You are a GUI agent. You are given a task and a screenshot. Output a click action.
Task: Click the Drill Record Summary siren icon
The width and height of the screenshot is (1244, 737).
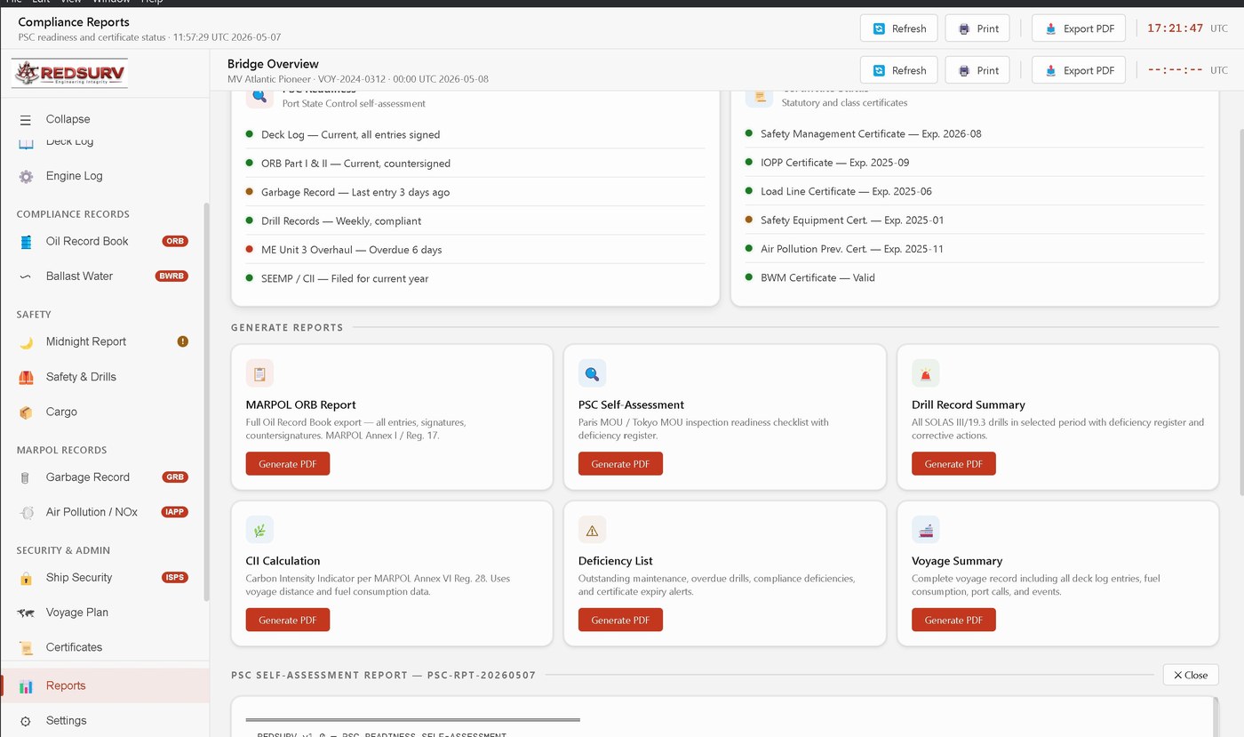pyautogui.click(x=925, y=373)
